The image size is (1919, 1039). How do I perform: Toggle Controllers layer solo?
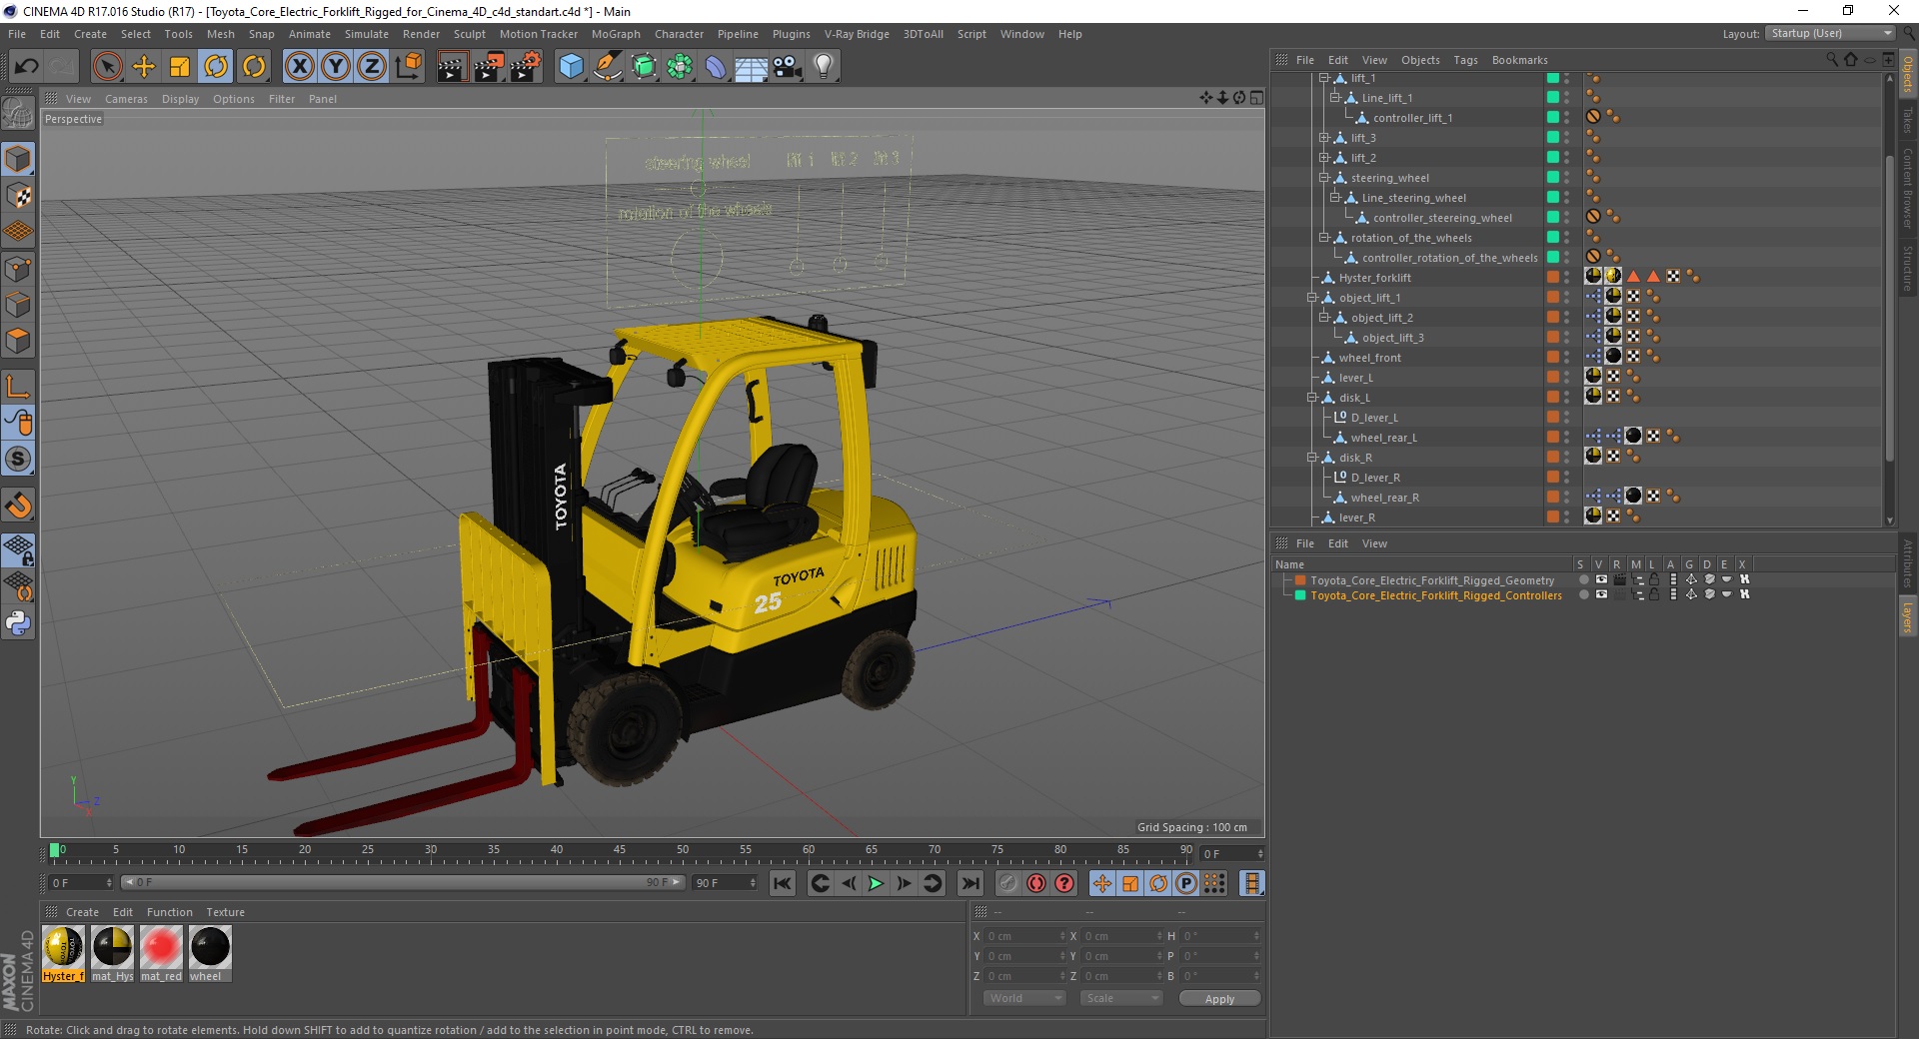pyautogui.click(x=1584, y=594)
